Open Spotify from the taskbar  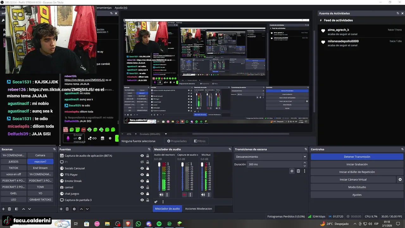(x=159, y=224)
